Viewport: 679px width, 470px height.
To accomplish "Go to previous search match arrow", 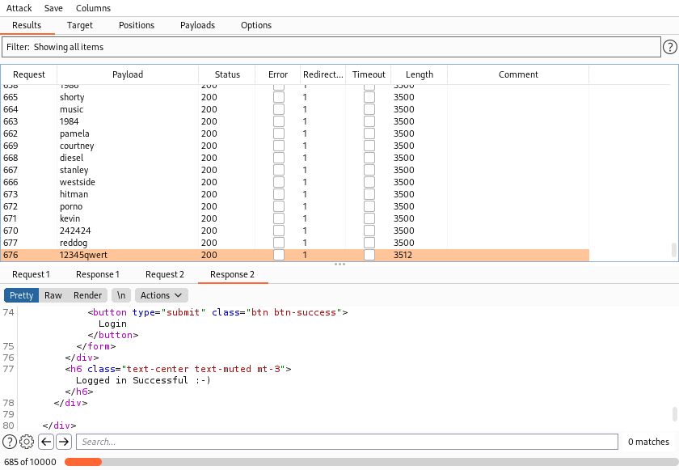I will tap(46, 442).
